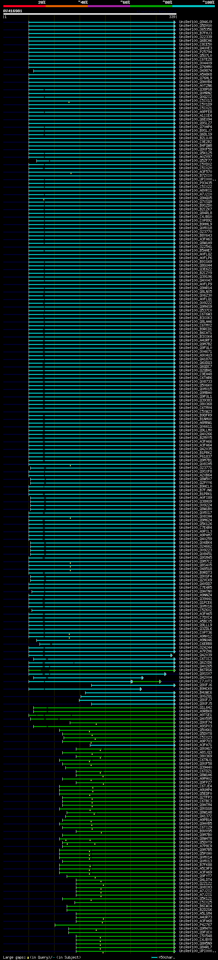Click the cyan 50char scale legend bar
The width and height of the screenshot is (218, 960).
point(154,957)
